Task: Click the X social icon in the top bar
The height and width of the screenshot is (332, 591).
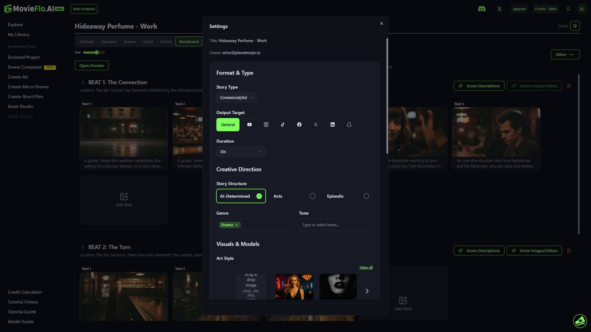Action: [x=499, y=9]
